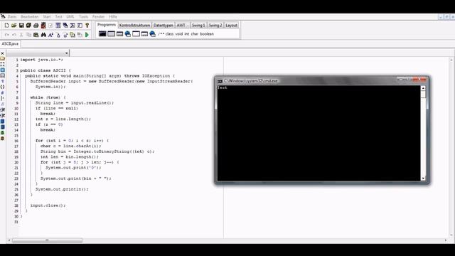Open the Tools menu
455x256 pixels.
click(x=84, y=17)
